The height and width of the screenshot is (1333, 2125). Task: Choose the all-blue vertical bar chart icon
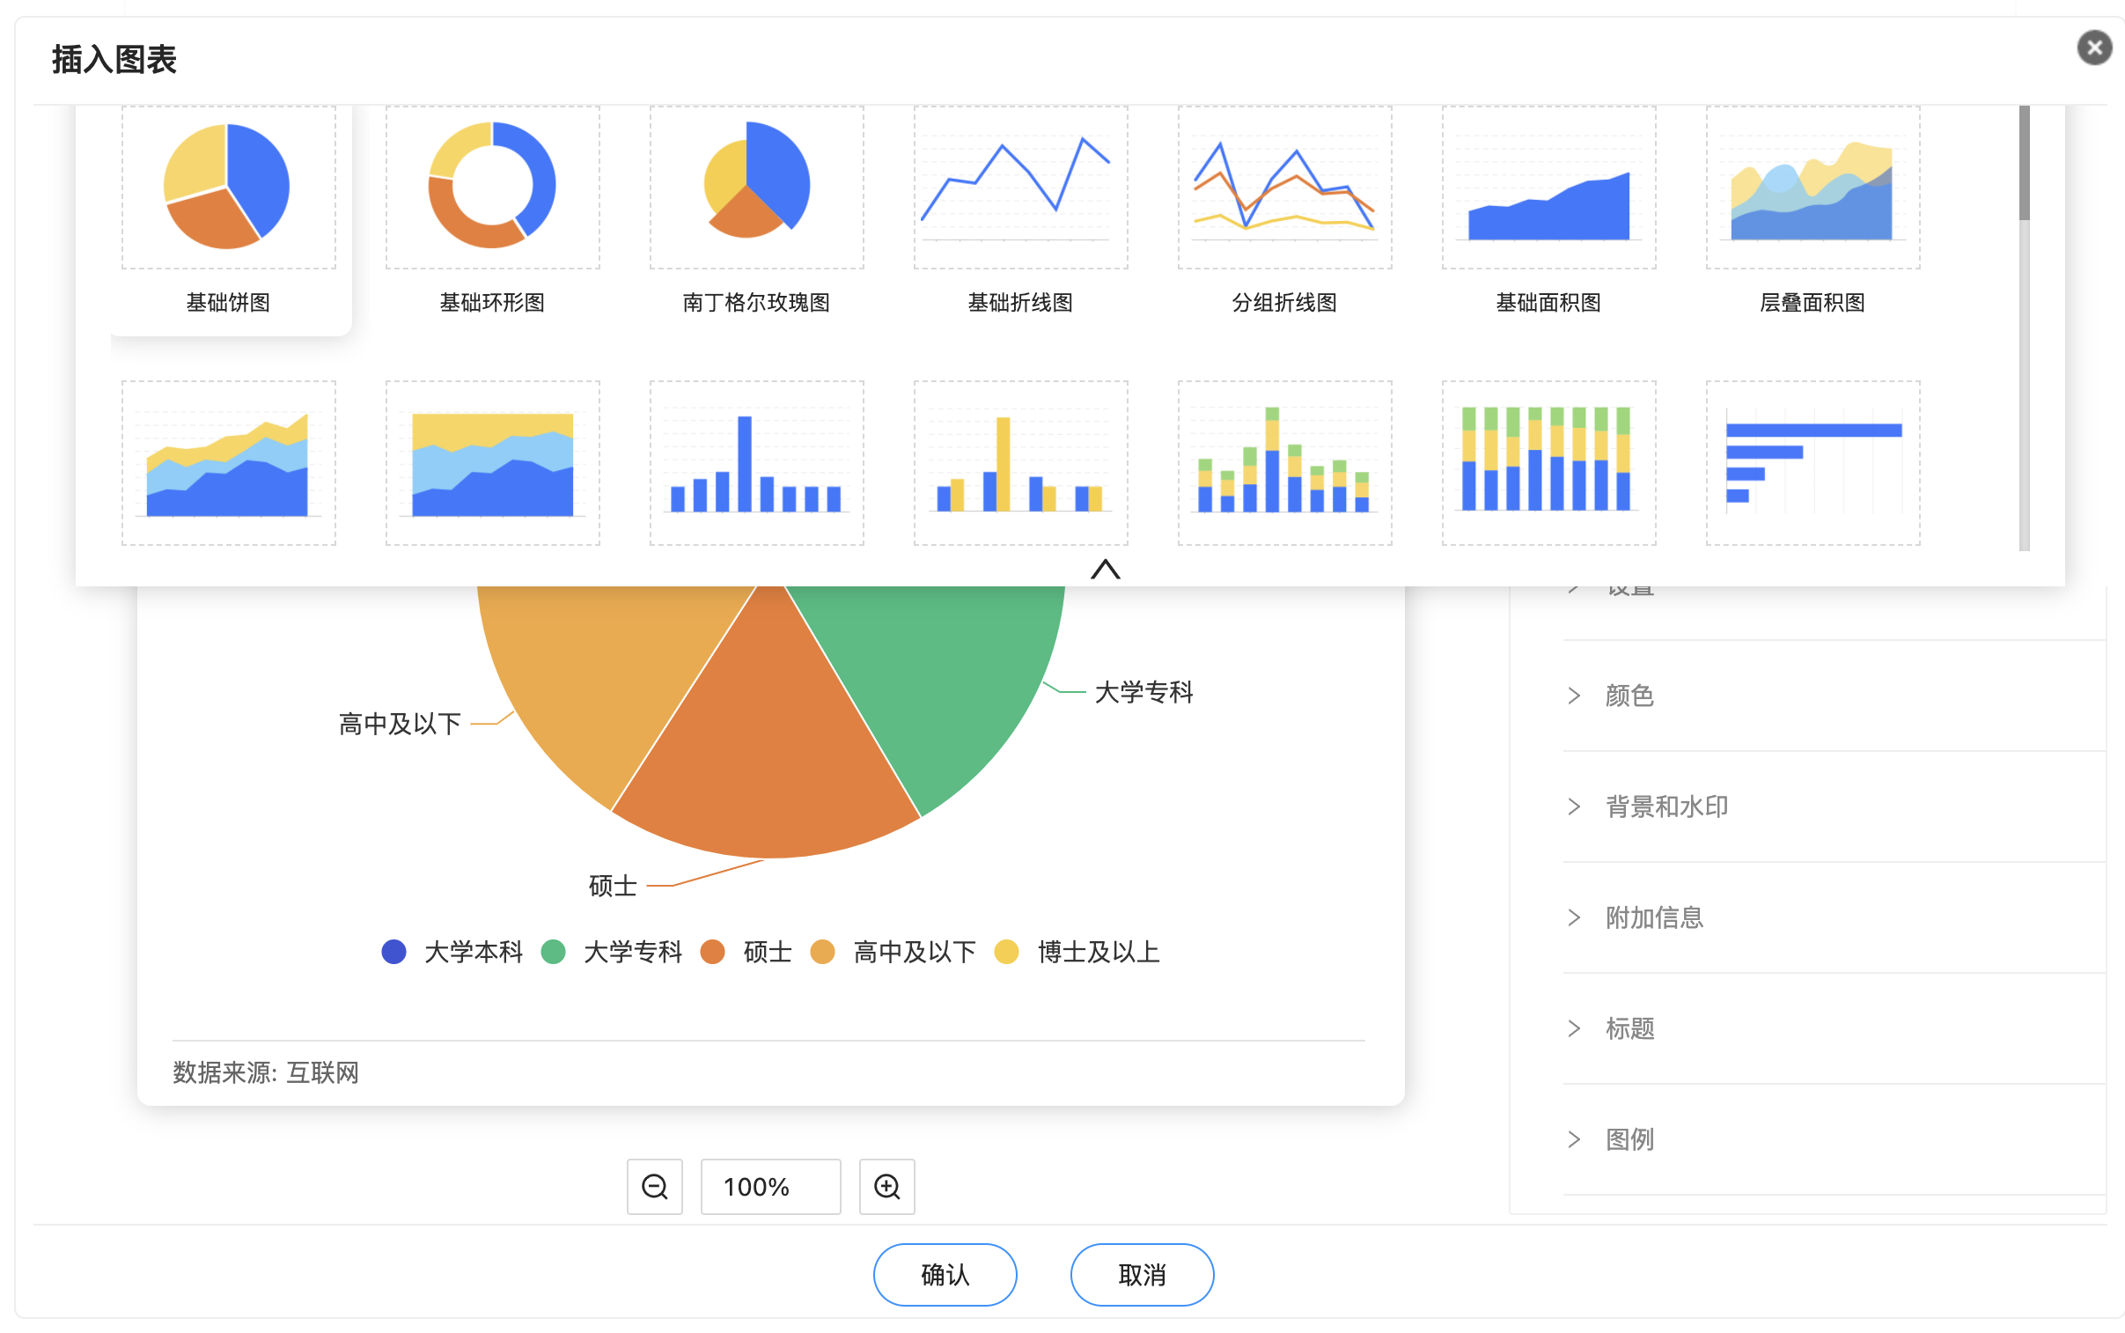pos(756,463)
